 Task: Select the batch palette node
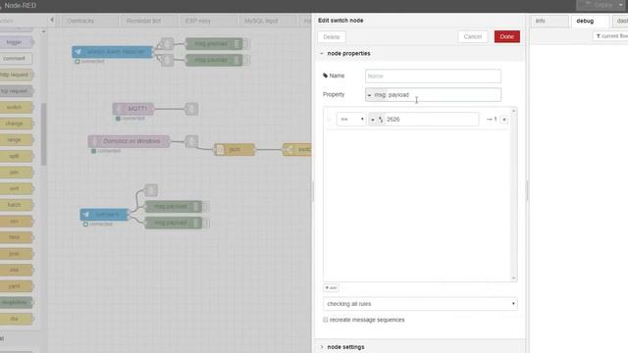click(16, 205)
